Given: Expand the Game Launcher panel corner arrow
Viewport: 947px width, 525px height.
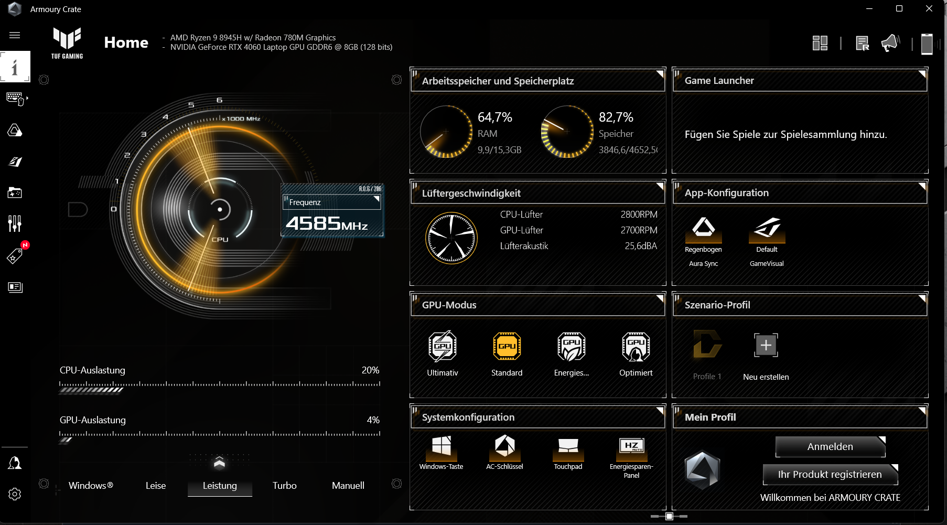Looking at the screenshot, I should point(922,73).
